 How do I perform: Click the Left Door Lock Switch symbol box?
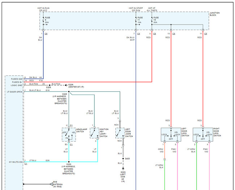pos(171,135)
